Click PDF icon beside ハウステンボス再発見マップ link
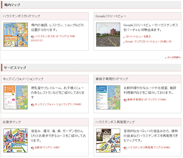The width and height of the screenshot is (183, 158). point(125,148)
